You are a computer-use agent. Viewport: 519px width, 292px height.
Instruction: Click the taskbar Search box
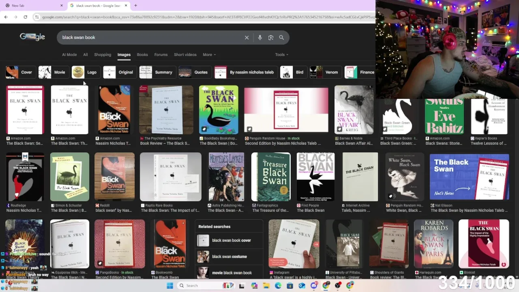click(206, 286)
